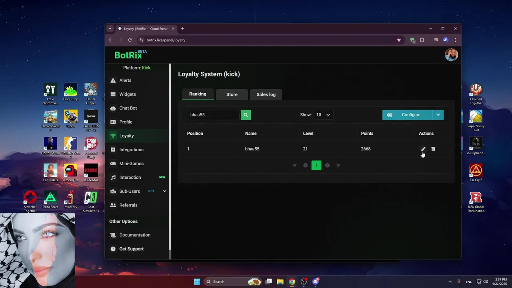Switch to the Store tab
512x288 pixels.
232,94
